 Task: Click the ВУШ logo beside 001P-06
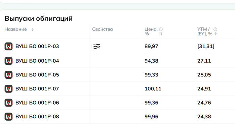click(x=8, y=103)
